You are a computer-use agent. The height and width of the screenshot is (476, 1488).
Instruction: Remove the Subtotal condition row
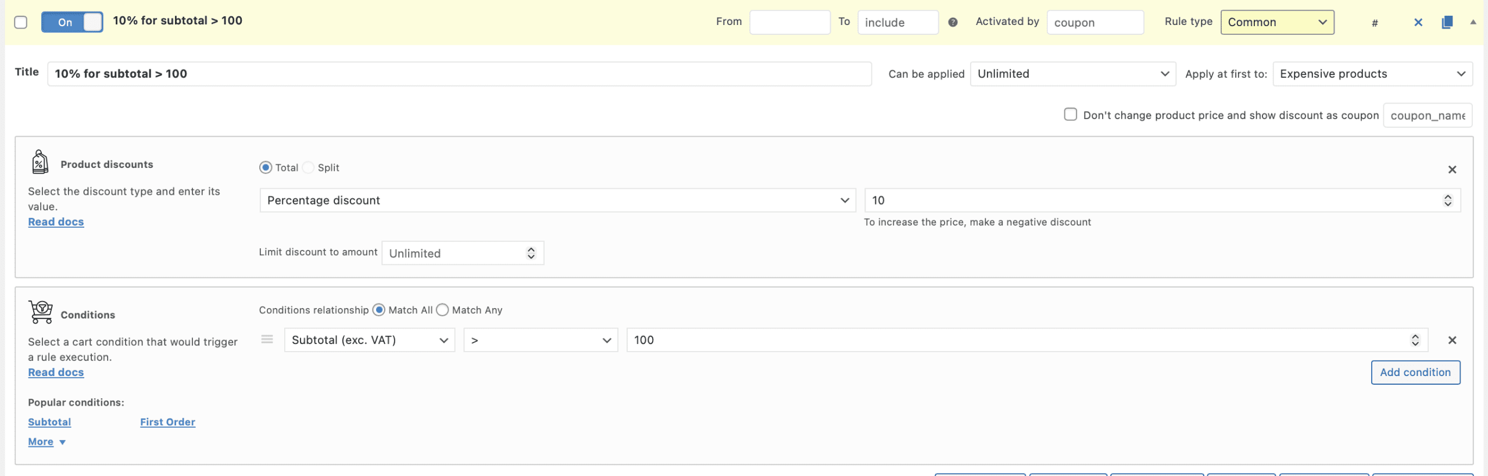tap(1452, 341)
